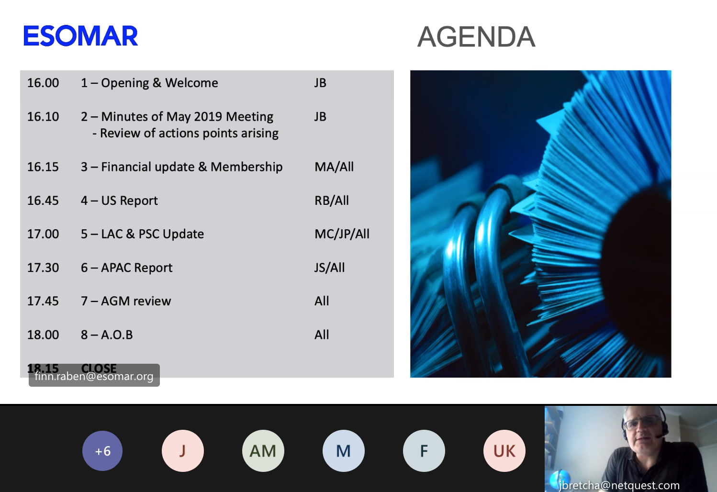
Task: Click the AGENDA slide title
Action: pyautogui.click(x=476, y=37)
